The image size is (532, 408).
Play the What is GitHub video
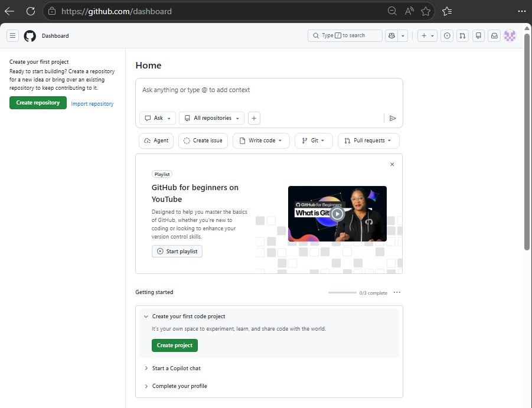pos(337,214)
